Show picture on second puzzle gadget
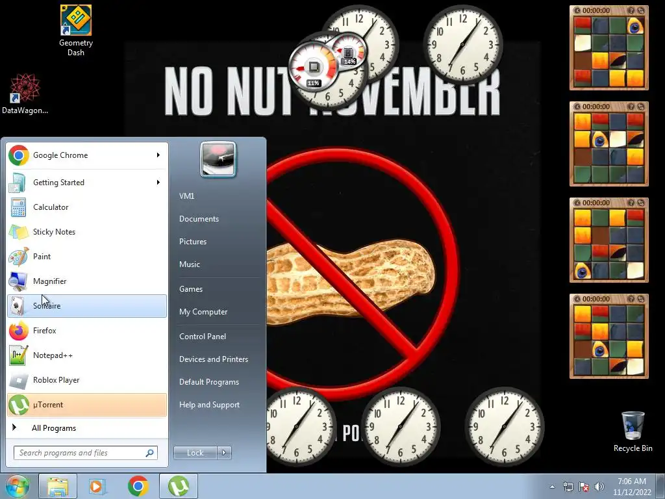 click(x=631, y=107)
